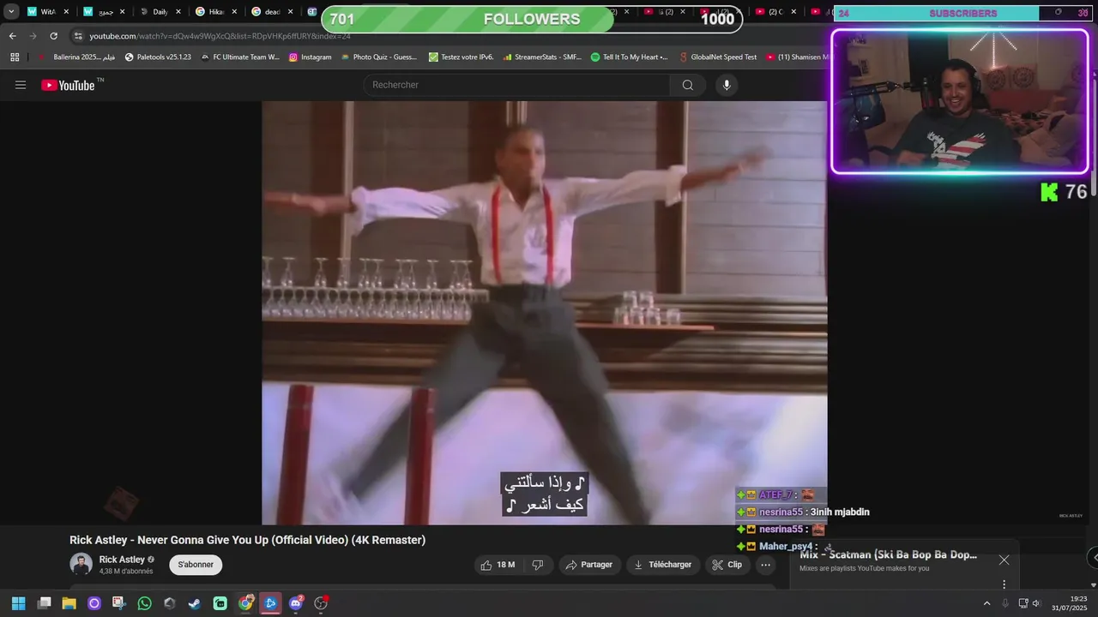The width and height of the screenshot is (1098, 617).
Task: View site information icon in address bar
Action: coord(78,36)
